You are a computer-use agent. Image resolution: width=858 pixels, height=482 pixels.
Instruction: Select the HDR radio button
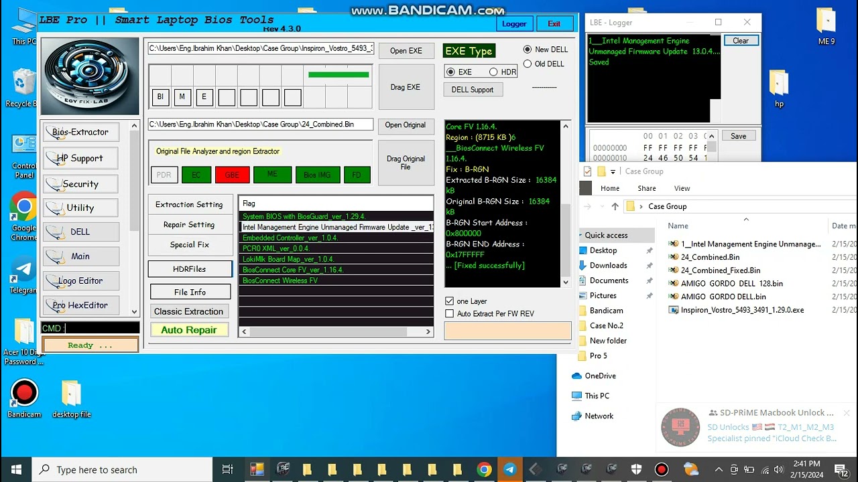(x=493, y=72)
